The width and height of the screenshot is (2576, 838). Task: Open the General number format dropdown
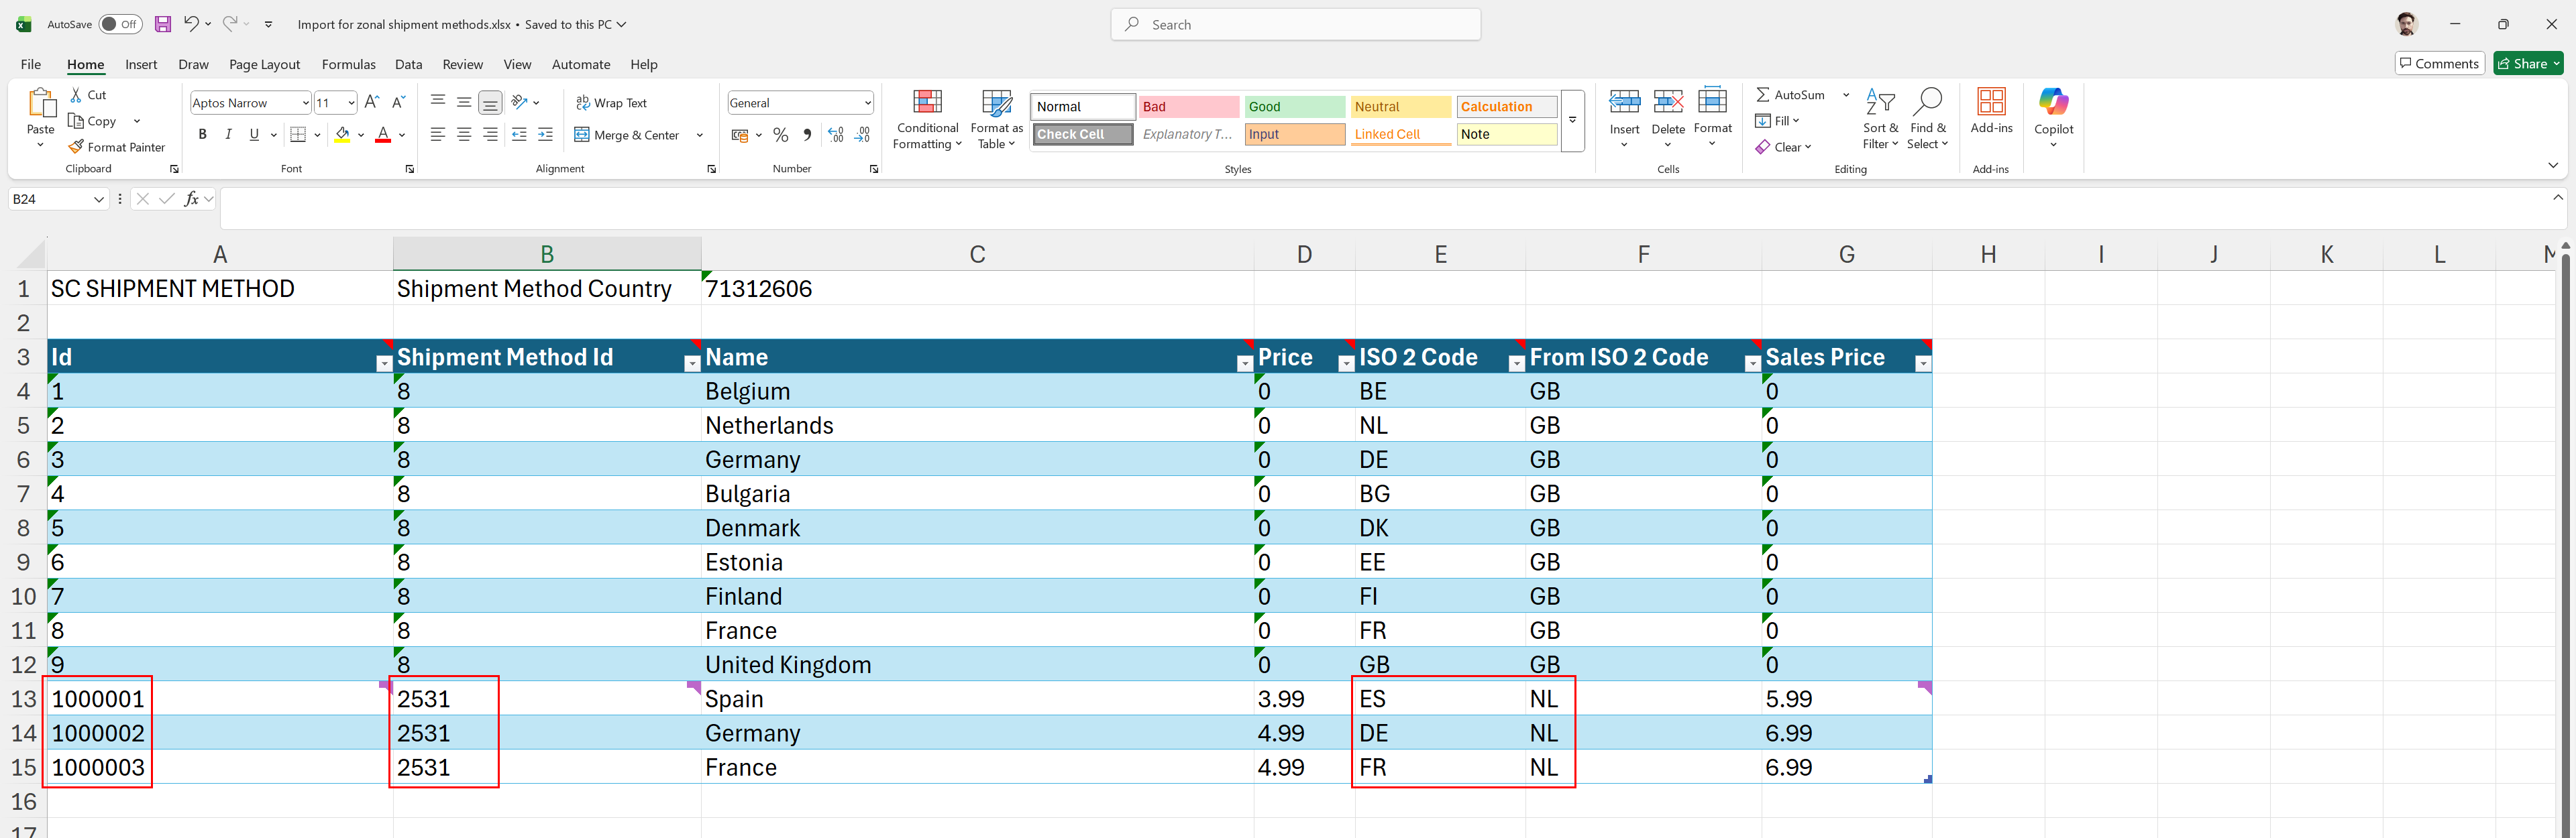[x=867, y=103]
